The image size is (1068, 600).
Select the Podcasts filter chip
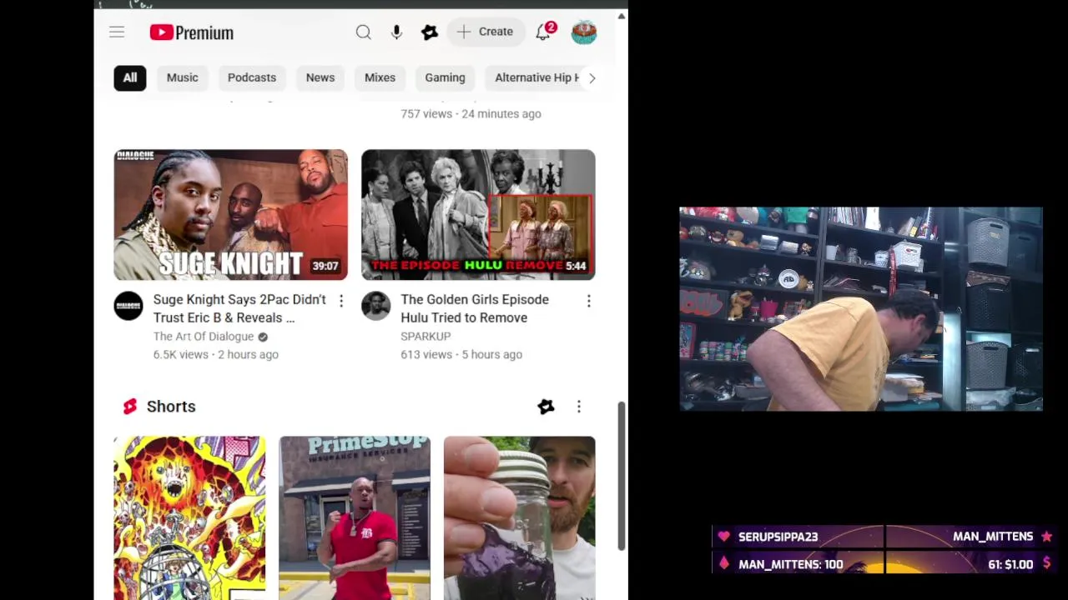pyautogui.click(x=252, y=77)
